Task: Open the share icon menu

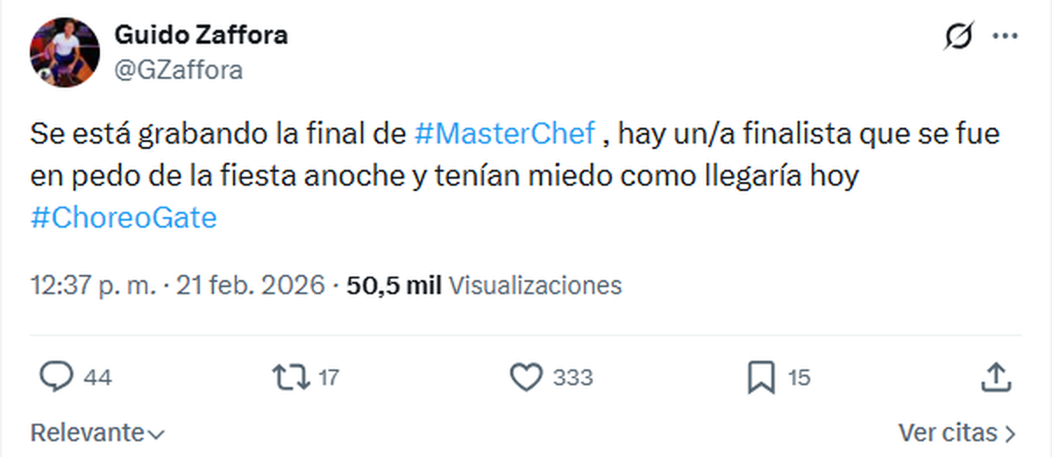Action: [994, 377]
